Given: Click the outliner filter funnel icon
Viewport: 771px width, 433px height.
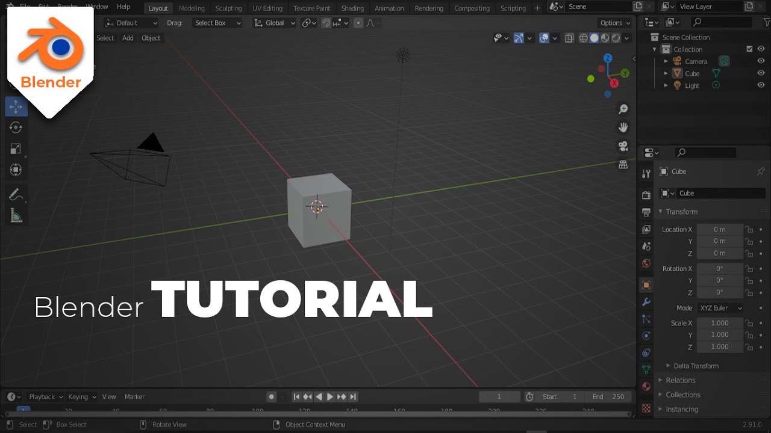Looking at the screenshot, I should [x=766, y=22].
